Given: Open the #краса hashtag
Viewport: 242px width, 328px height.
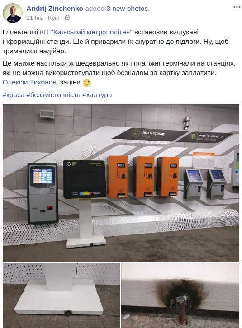Looking at the screenshot, I should pos(14,95).
